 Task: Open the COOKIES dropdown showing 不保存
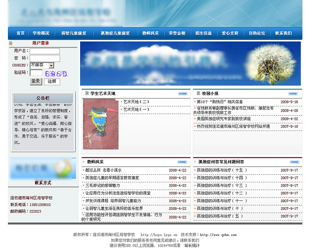tap(51, 65)
